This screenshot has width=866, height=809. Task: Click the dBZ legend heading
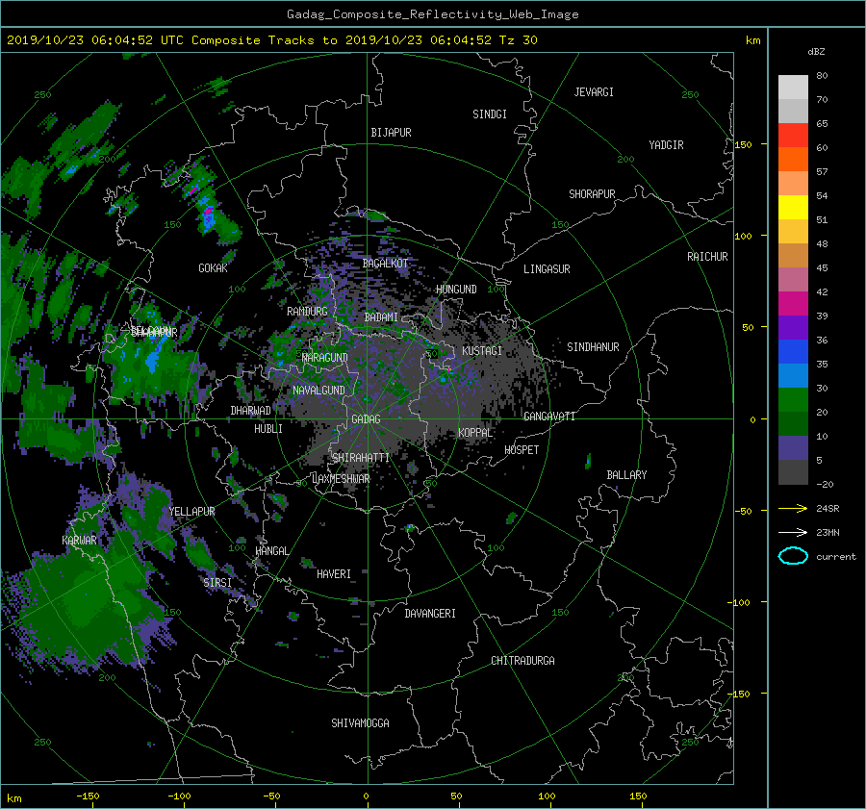pos(816,52)
